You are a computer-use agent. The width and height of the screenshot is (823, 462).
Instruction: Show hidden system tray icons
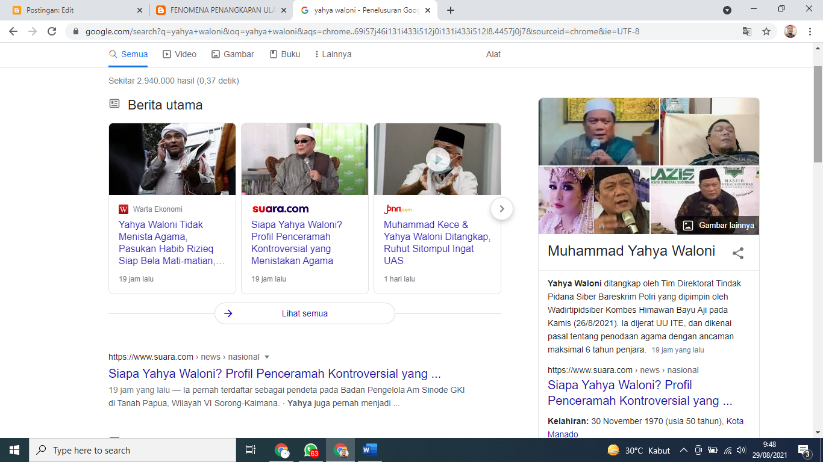[x=684, y=450]
